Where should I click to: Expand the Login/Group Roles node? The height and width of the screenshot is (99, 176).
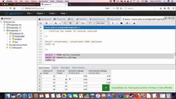click(x=7, y=45)
